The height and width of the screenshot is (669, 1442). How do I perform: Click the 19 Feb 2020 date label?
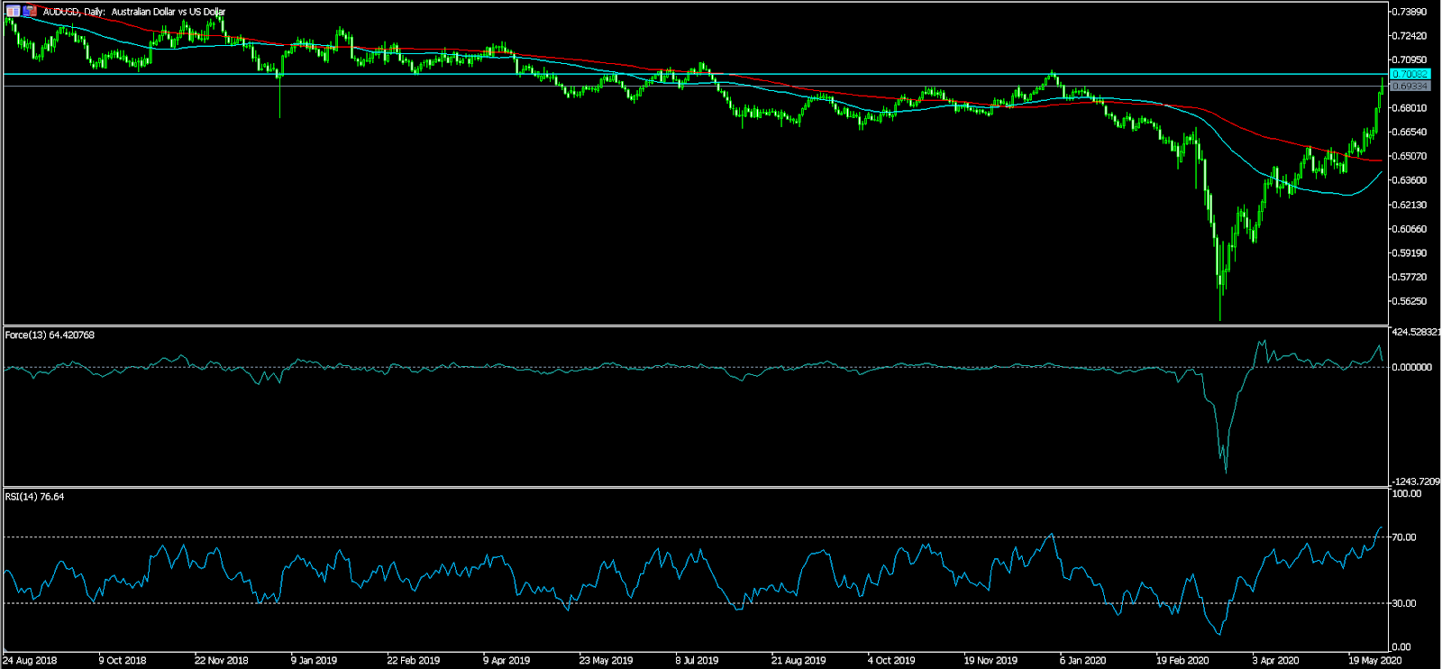tap(1182, 661)
